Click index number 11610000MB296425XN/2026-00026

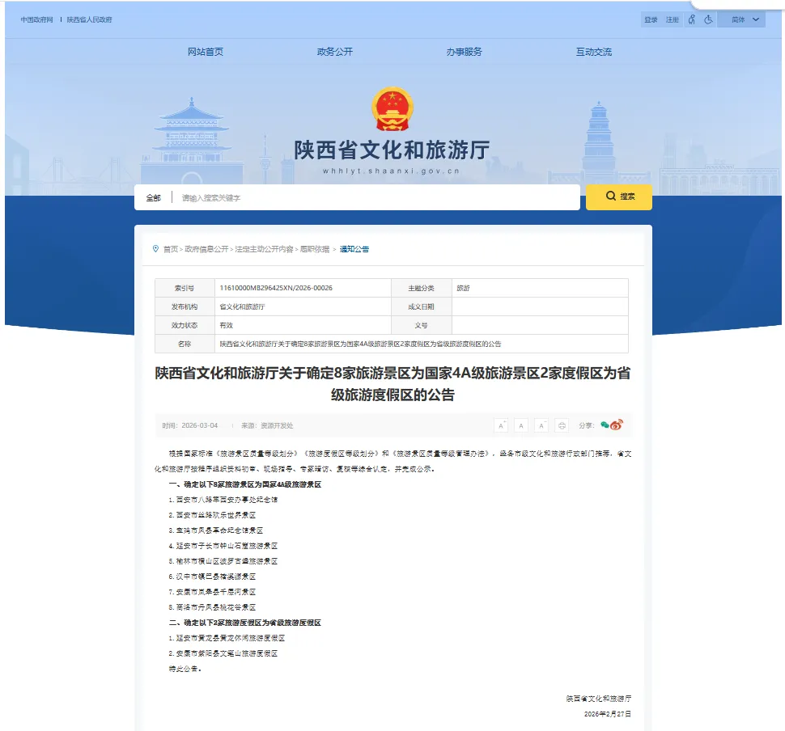[276, 288]
